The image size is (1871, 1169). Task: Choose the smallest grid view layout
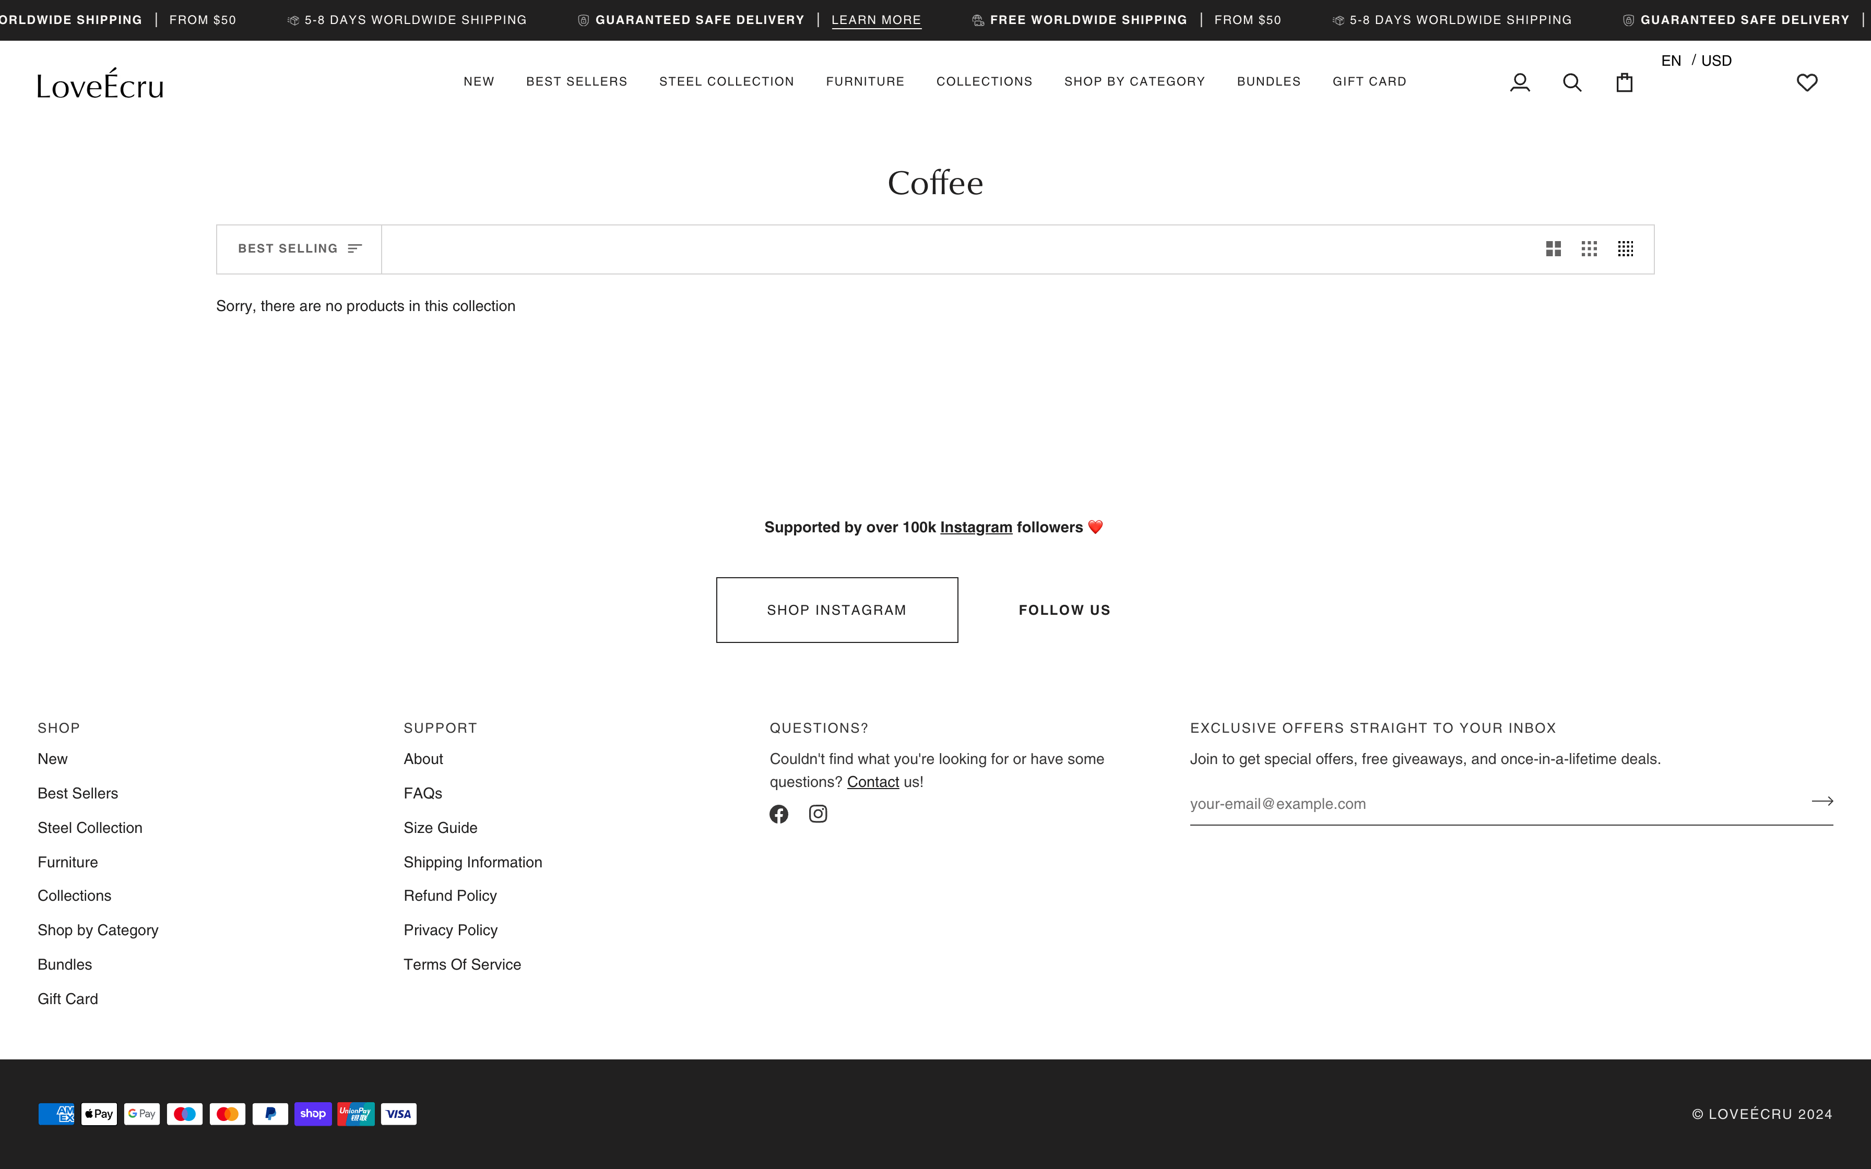(x=1626, y=248)
